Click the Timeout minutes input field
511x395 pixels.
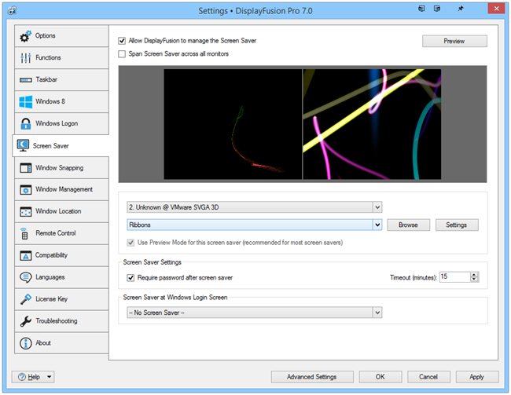455,277
